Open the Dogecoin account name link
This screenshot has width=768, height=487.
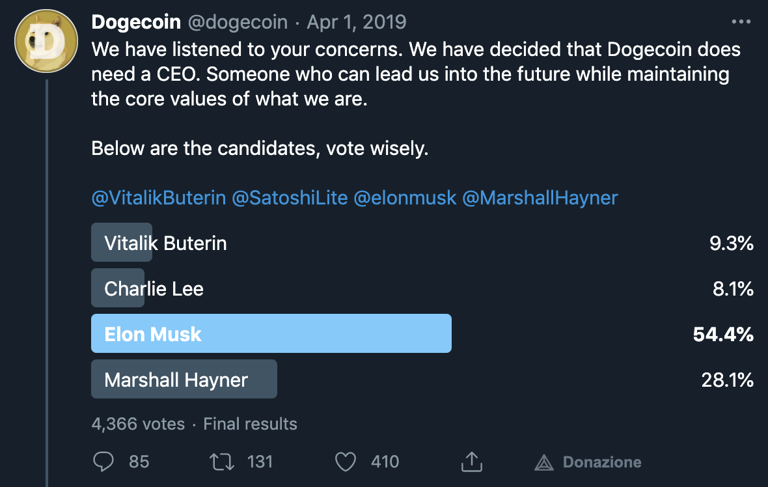tap(136, 22)
